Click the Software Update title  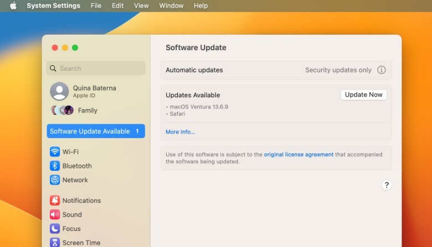coord(196,48)
